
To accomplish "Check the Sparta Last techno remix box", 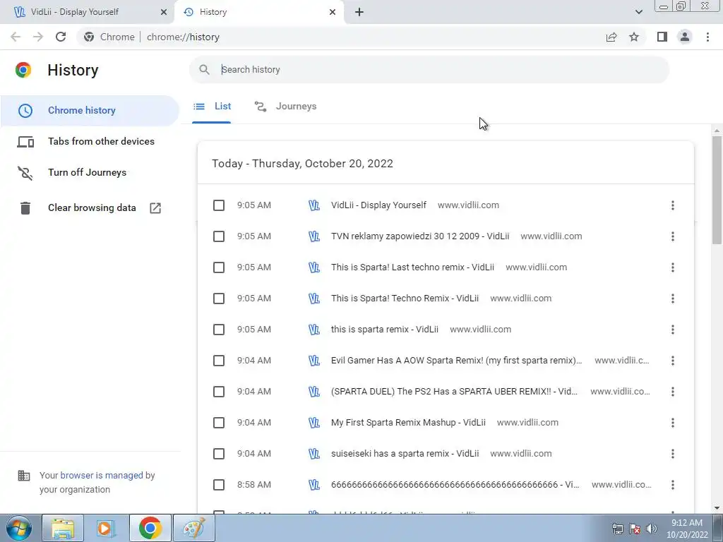I will [x=219, y=267].
